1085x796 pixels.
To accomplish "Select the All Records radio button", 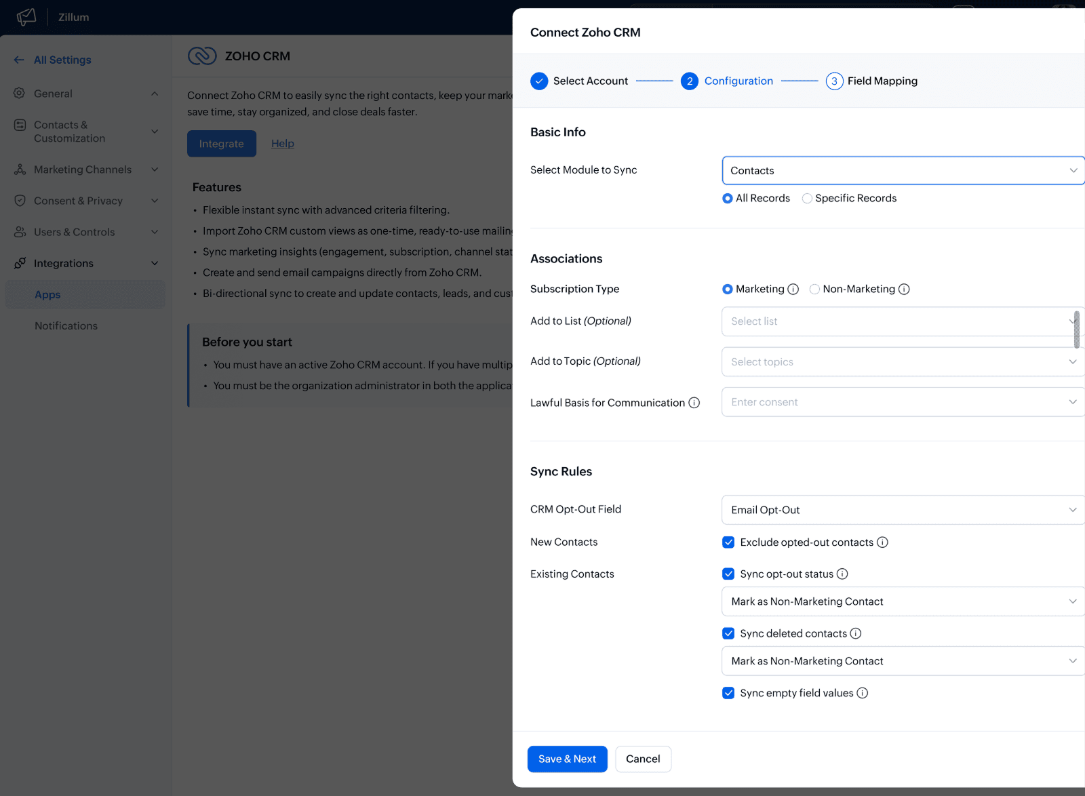I will (728, 198).
